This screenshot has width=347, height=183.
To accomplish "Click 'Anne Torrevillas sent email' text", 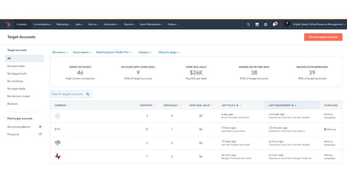I will [235, 117].
